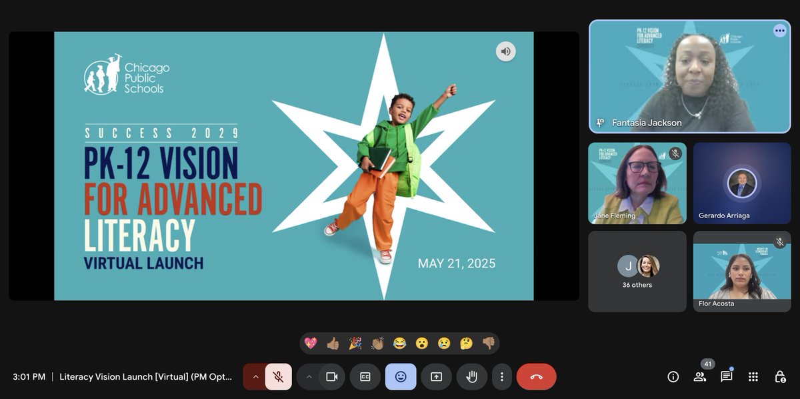
Task: Click the 3:01 PM time text
Action: (29, 377)
